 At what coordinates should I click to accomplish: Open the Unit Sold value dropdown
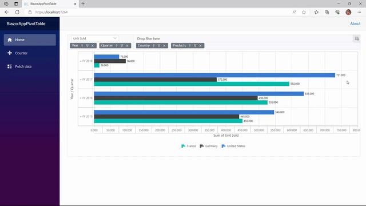tap(95, 38)
